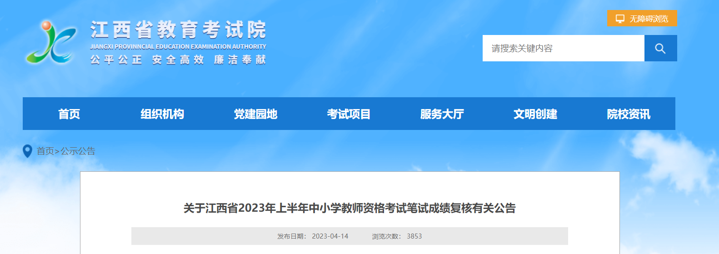The image size is (719, 254).
Task: Click 首页 breadcrumb link
Action: point(45,151)
